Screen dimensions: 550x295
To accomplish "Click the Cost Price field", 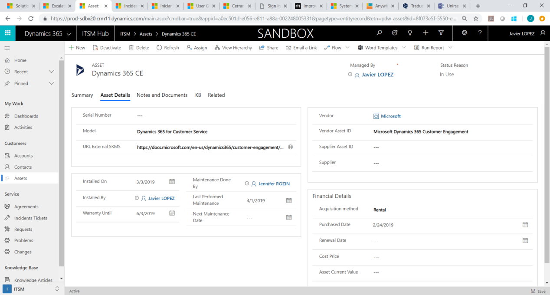I will point(422,257).
